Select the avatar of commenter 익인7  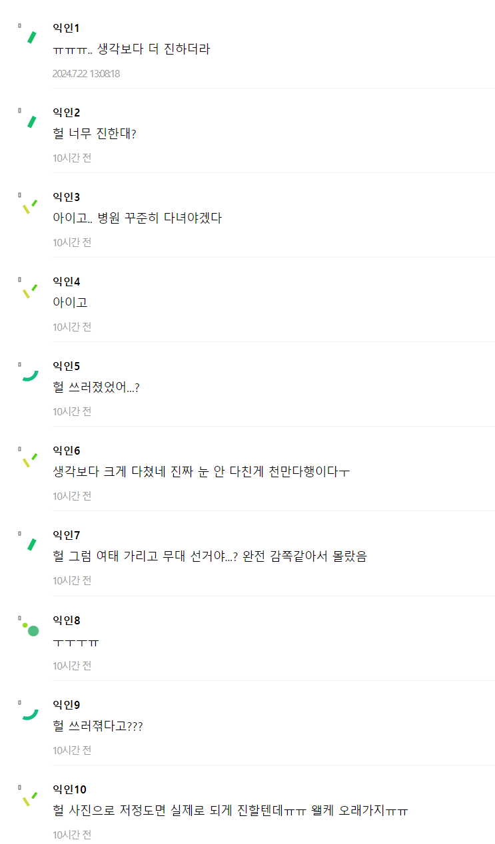click(x=30, y=544)
